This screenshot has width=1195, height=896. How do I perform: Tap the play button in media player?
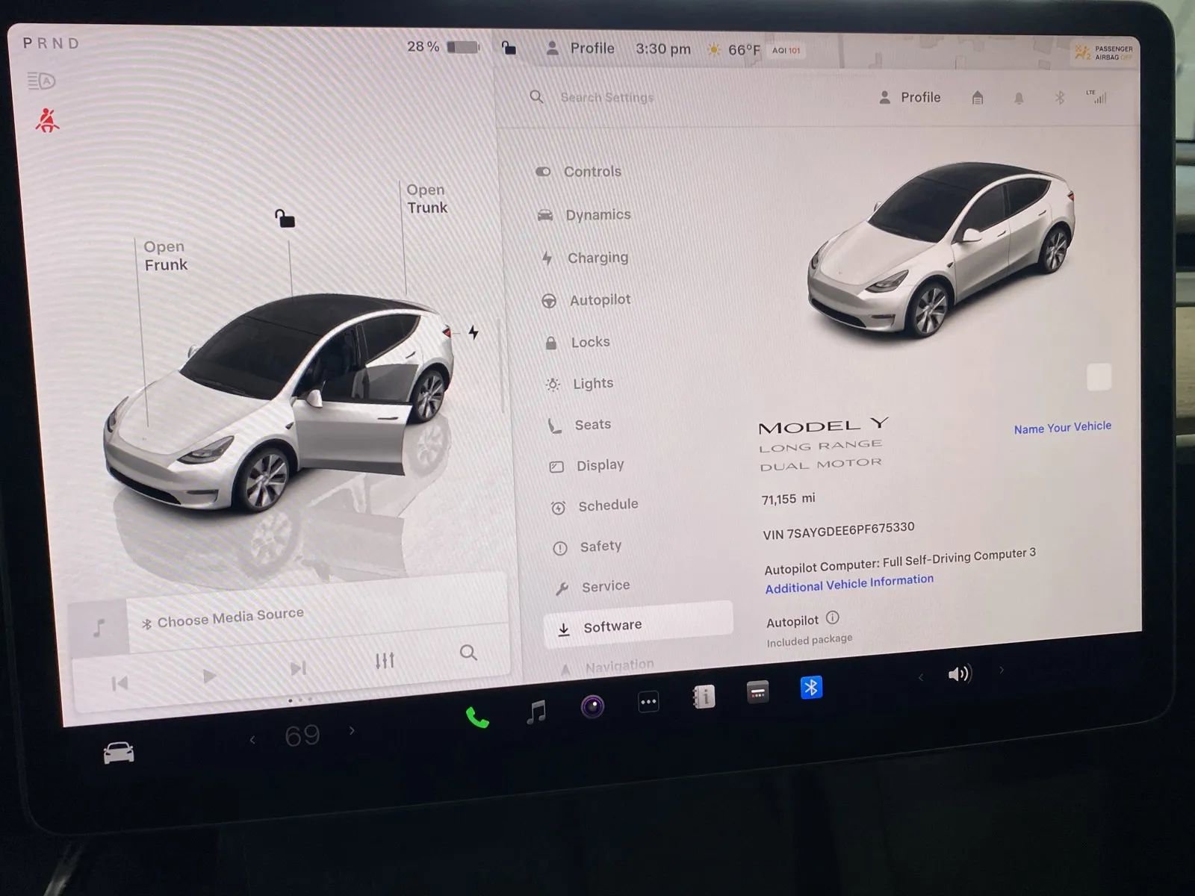pos(209,676)
